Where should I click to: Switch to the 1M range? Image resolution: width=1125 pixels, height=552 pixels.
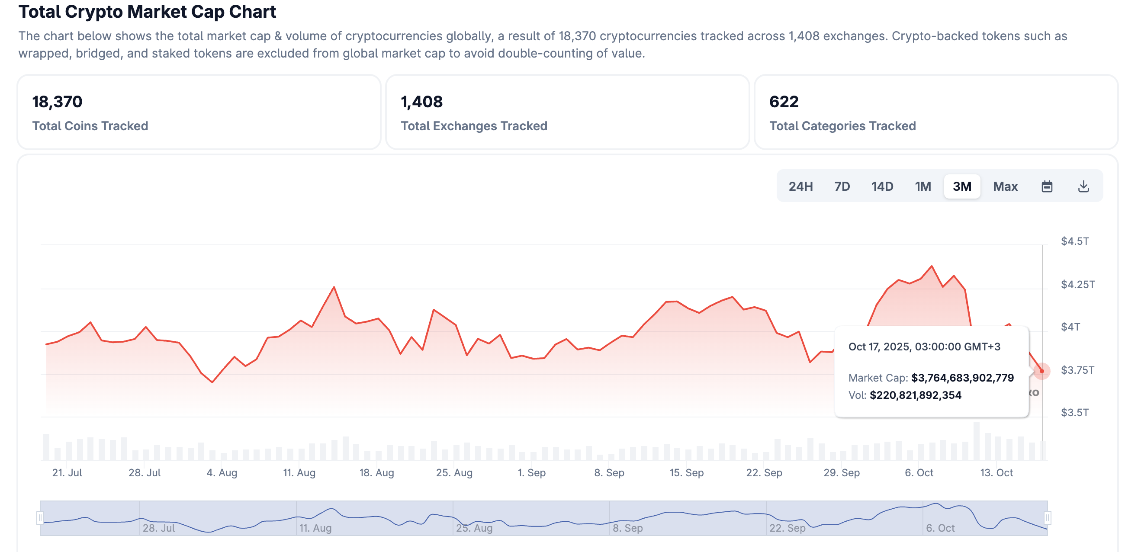tap(922, 186)
